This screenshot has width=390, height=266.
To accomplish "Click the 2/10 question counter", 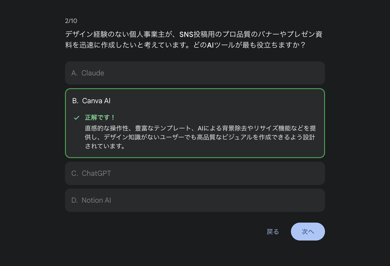I will click(71, 20).
